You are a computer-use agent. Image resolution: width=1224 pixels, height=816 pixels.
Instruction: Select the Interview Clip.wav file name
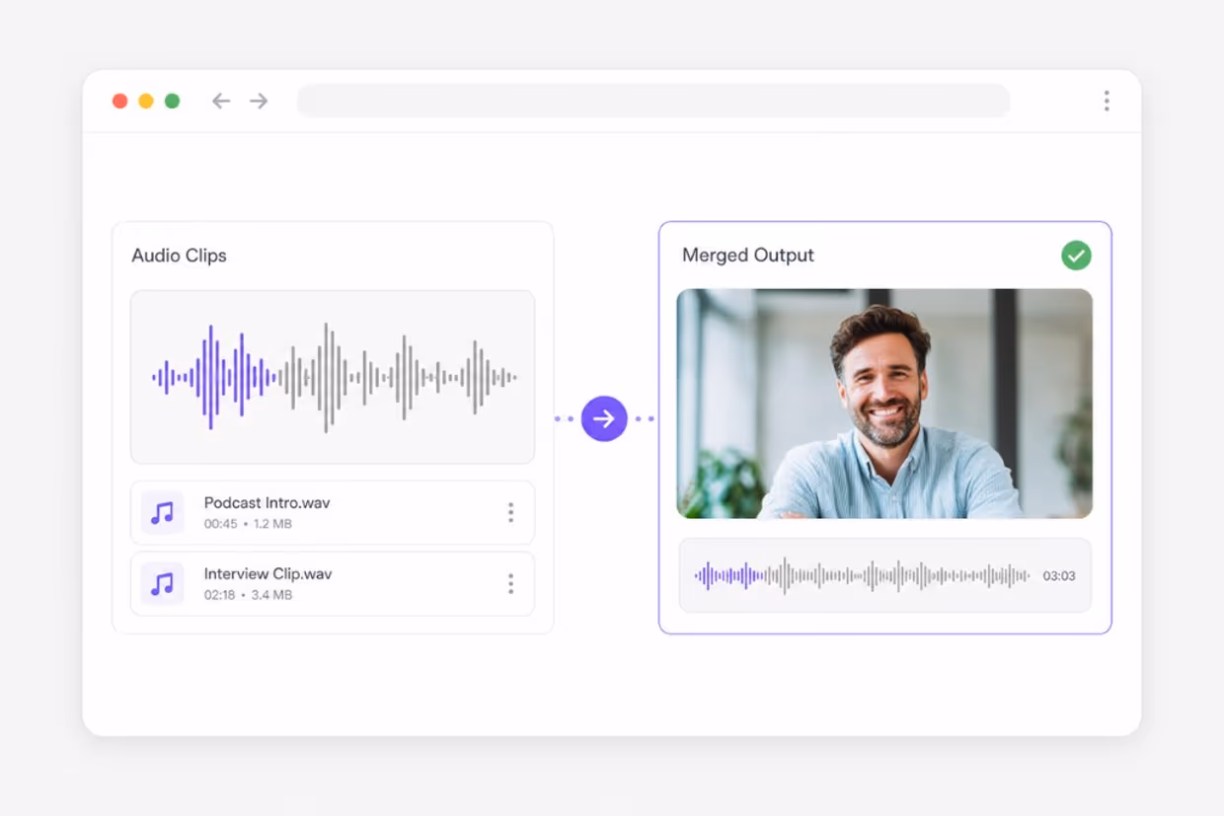pyautogui.click(x=268, y=574)
